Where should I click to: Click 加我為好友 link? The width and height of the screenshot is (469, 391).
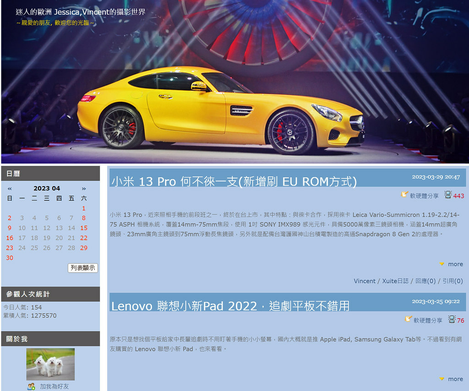(55, 386)
